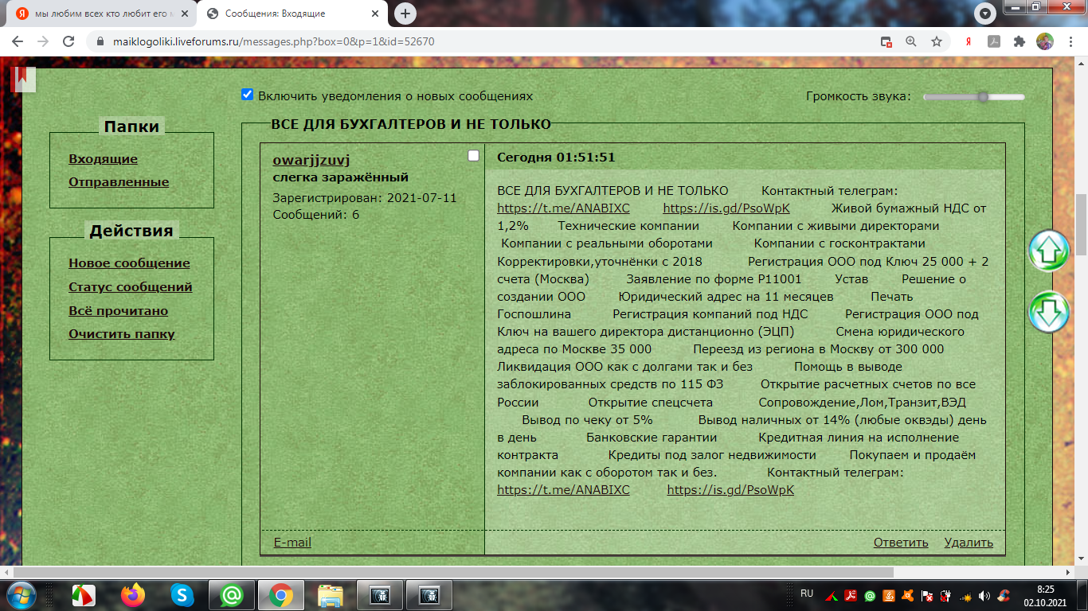Image resolution: width=1088 pixels, height=611 pixels.
Task: Tick the checkbox next to owarjjzuvj message
Action: [473, 156]
